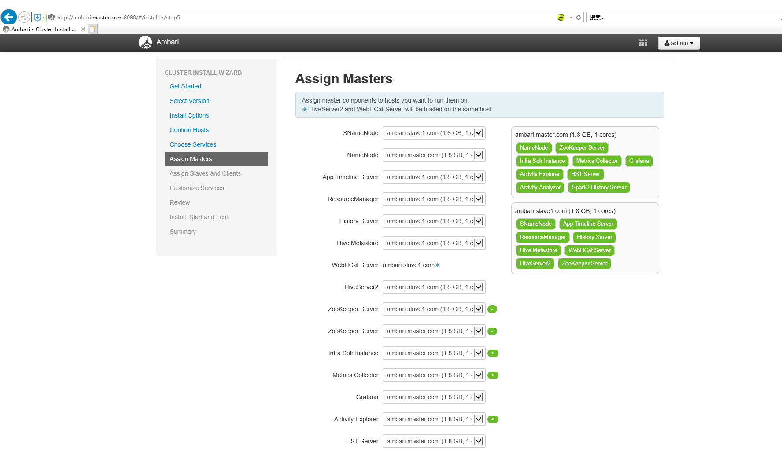Open the Metrics Collector host dropdown
Screen dimensions: 782x449
pos(434,375)
